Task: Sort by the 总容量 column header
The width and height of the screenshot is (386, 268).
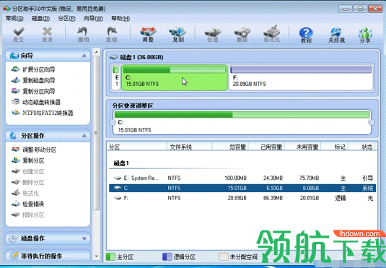Action: [230, 147]
